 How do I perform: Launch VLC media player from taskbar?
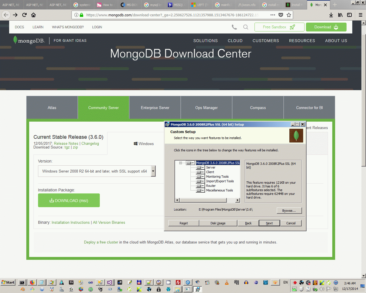click(227, 282)
